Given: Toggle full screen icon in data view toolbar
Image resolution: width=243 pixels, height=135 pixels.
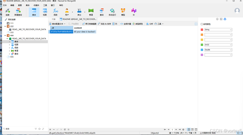Looking at the screenshot, I should [196, 24].
